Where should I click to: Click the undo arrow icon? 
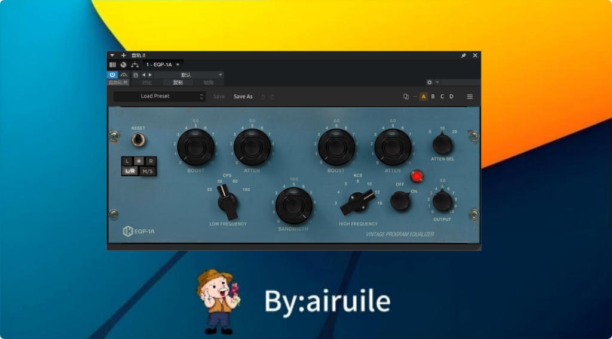coord(263,97)
